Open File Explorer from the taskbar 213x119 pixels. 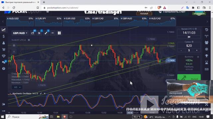58,117
